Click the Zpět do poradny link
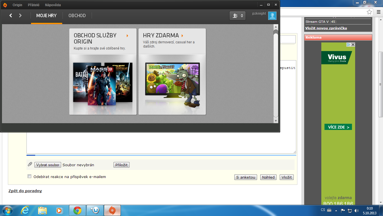This screenshot has height=216, width=383. click(x=25, y=191)
